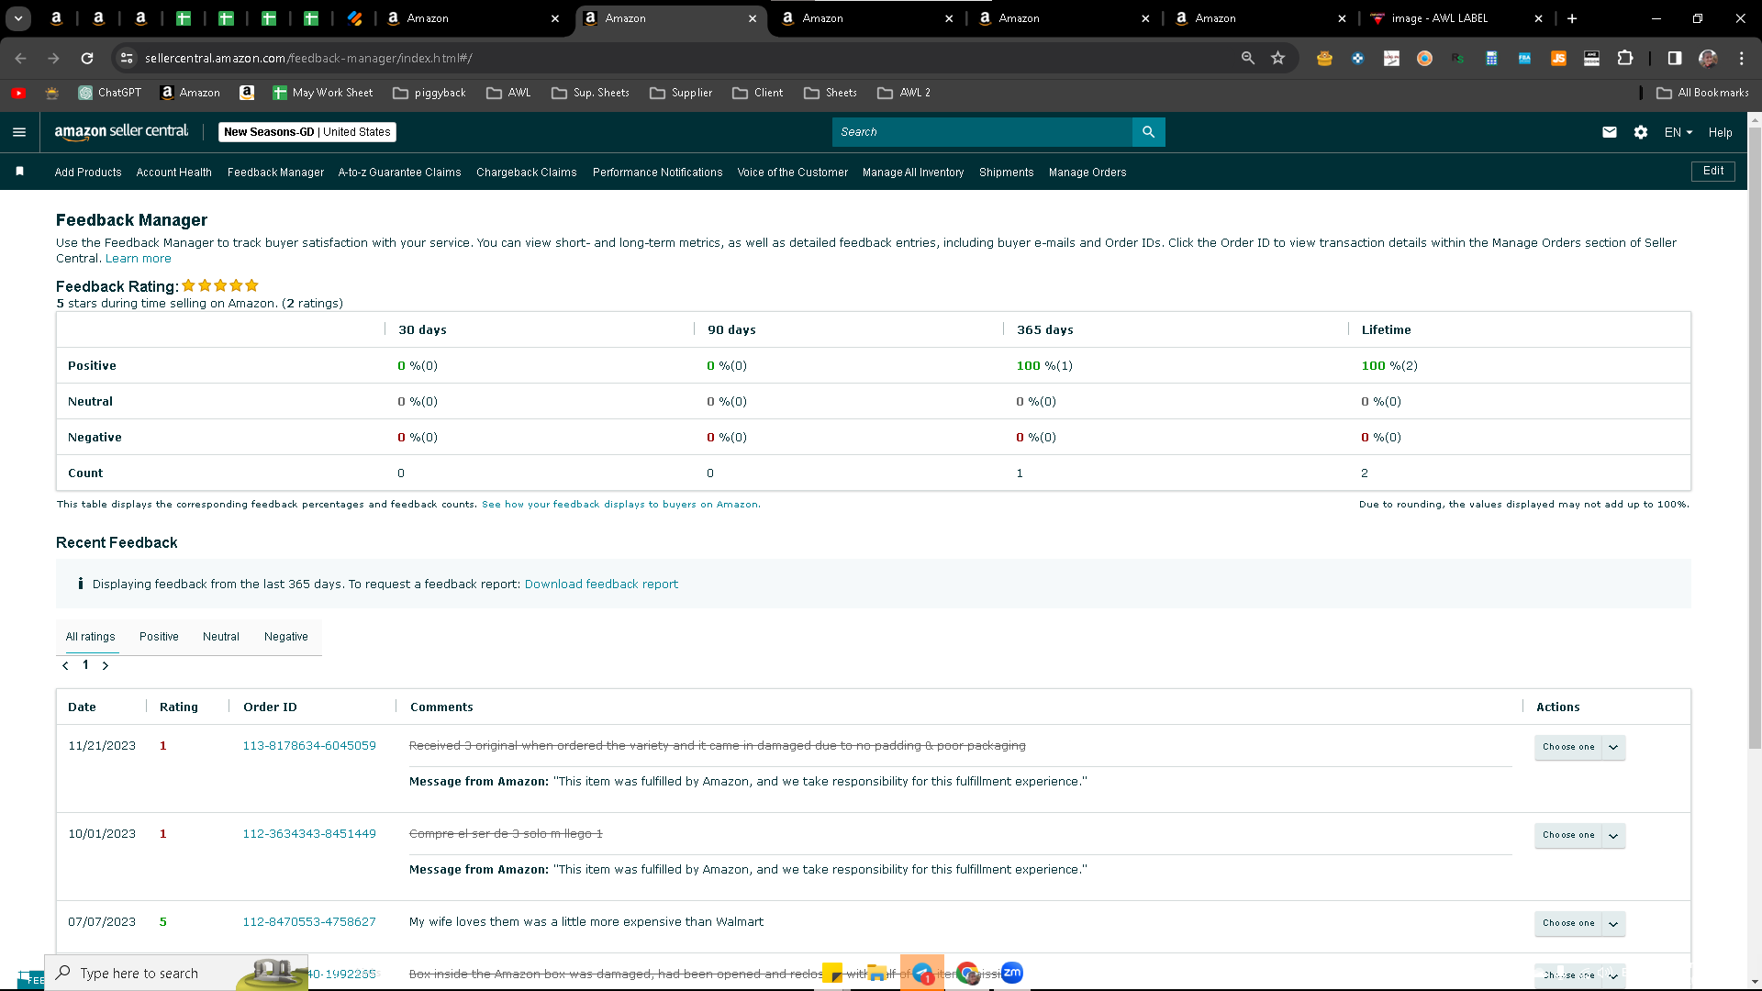Open the ChatGPT bookmark
This screenshot has width=1762, height=991.
click(110, 93)
